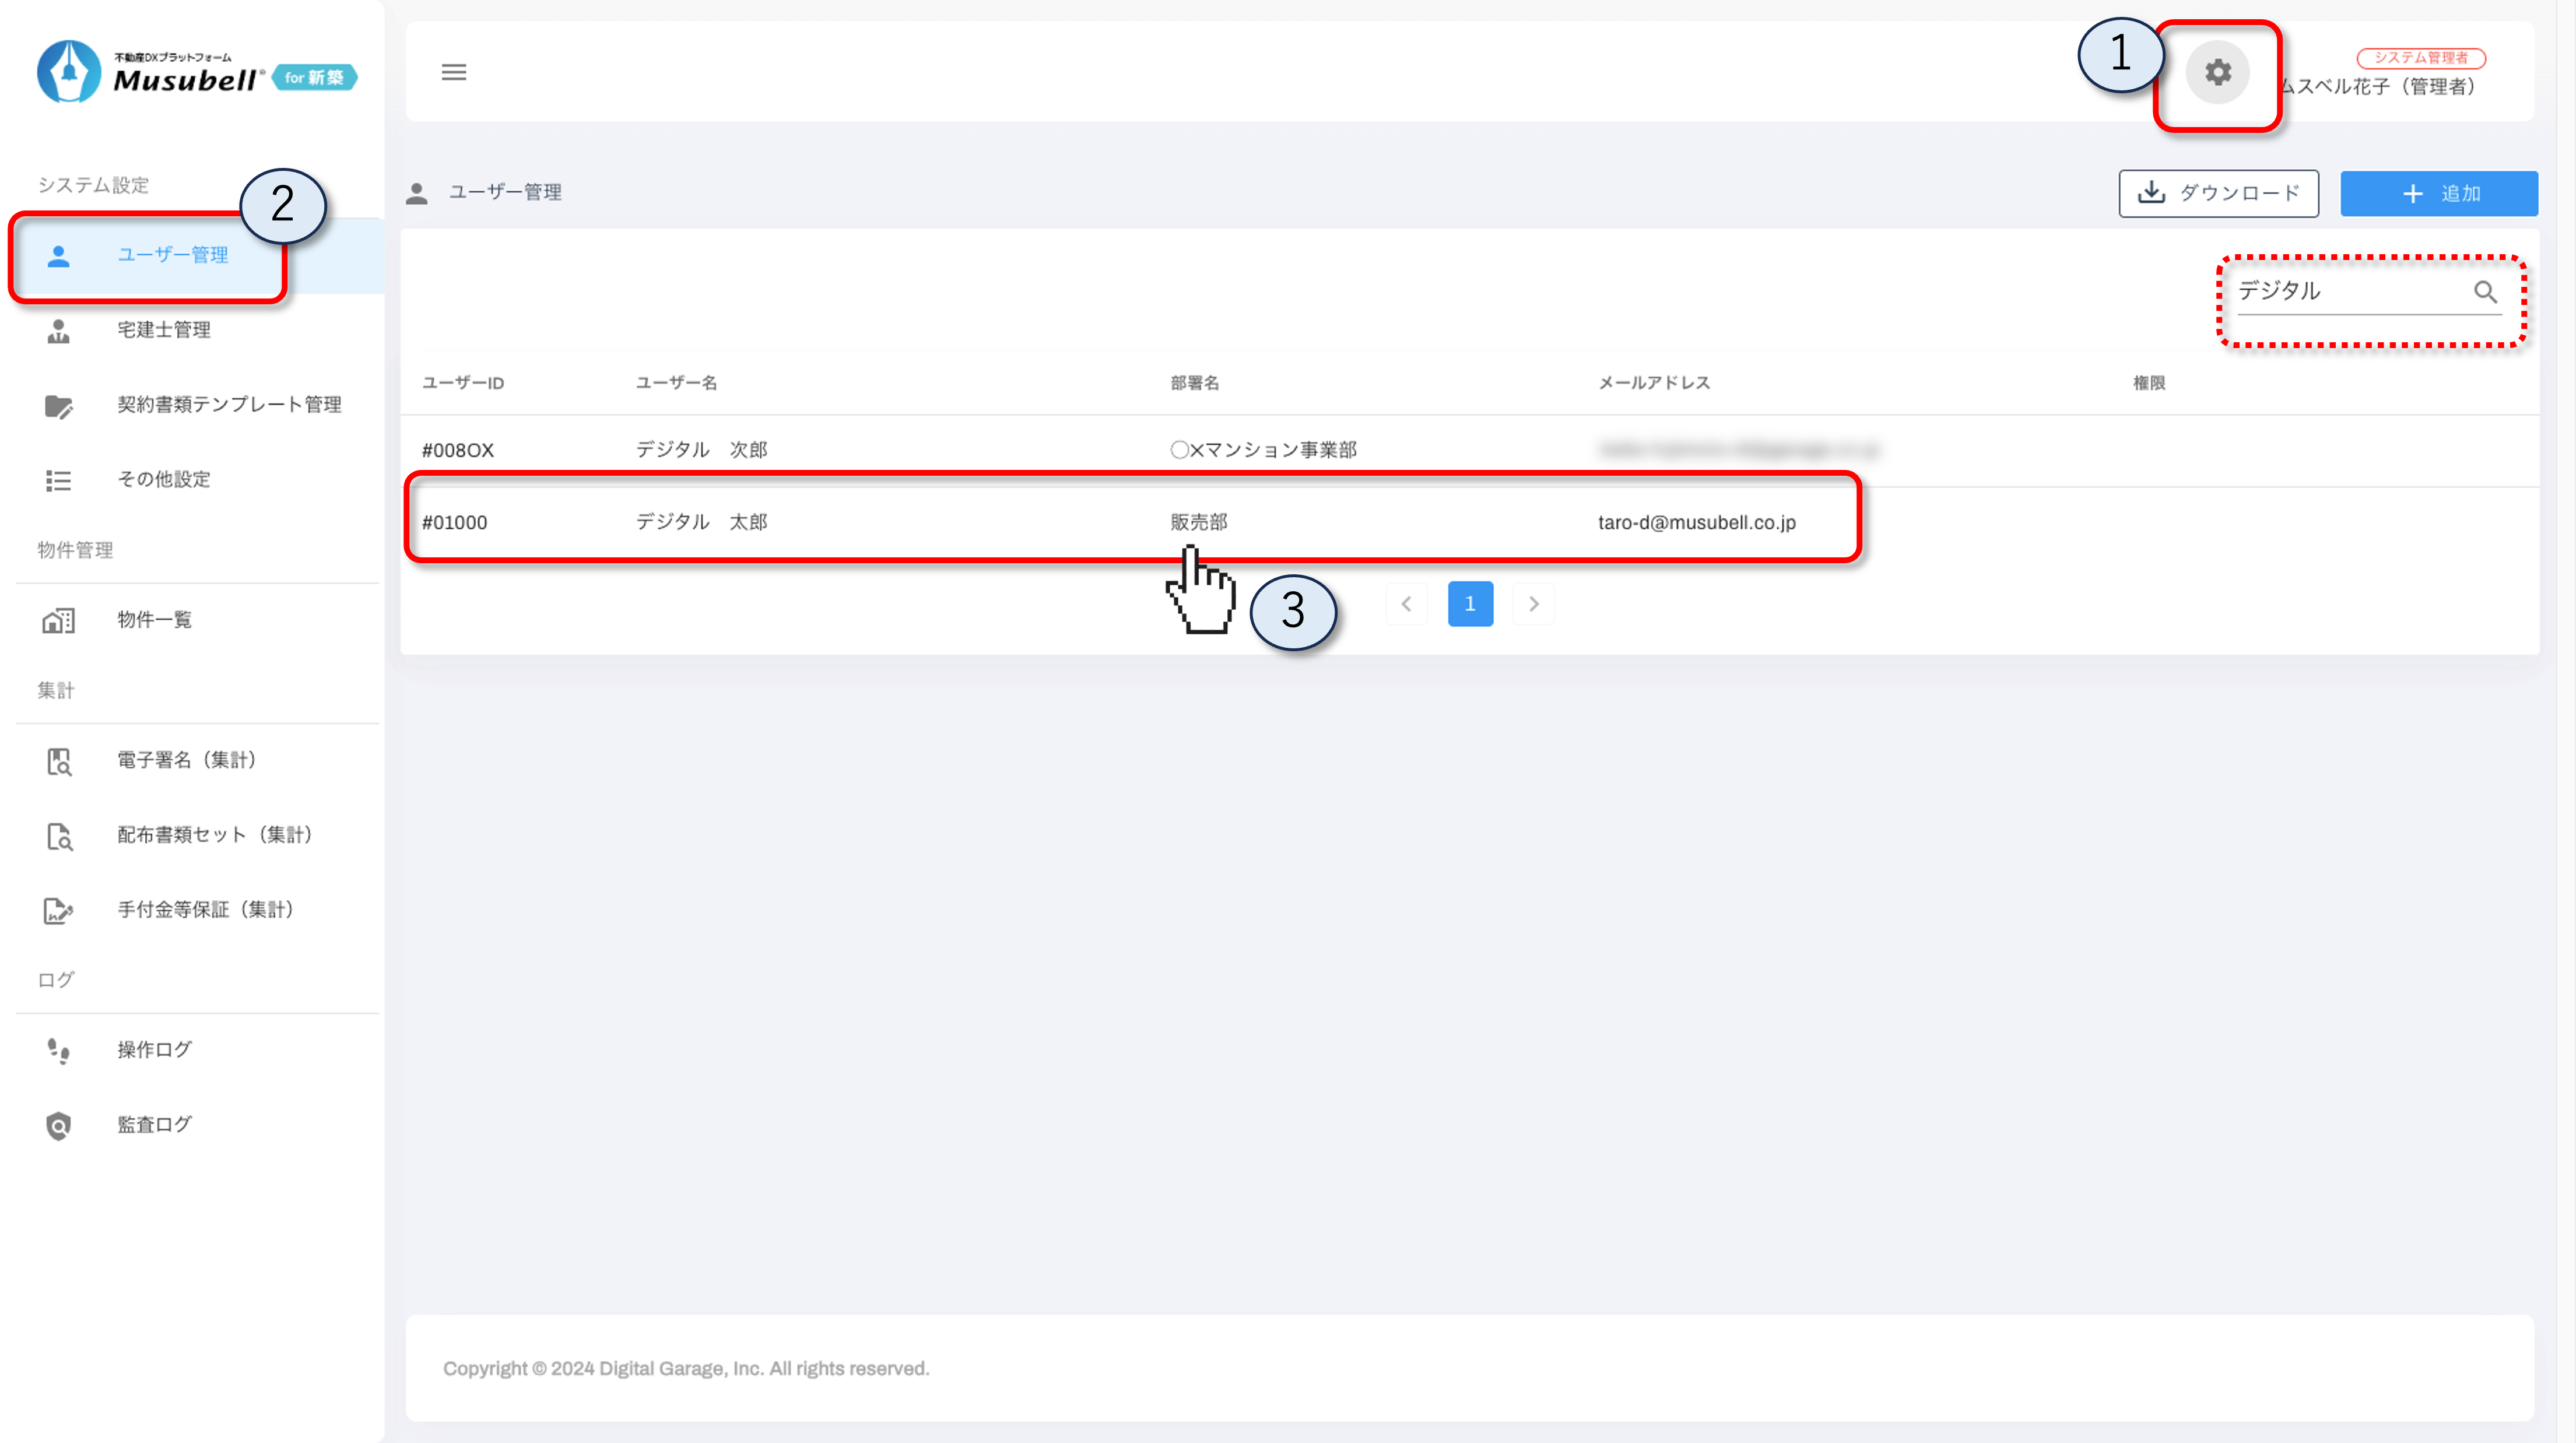Open 電子署名（集計） from the sidebar

point(186,760)
